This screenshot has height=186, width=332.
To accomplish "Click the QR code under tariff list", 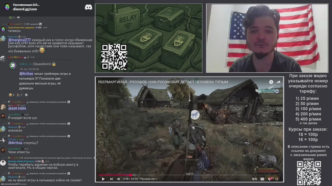I will [x=309, y=173].
